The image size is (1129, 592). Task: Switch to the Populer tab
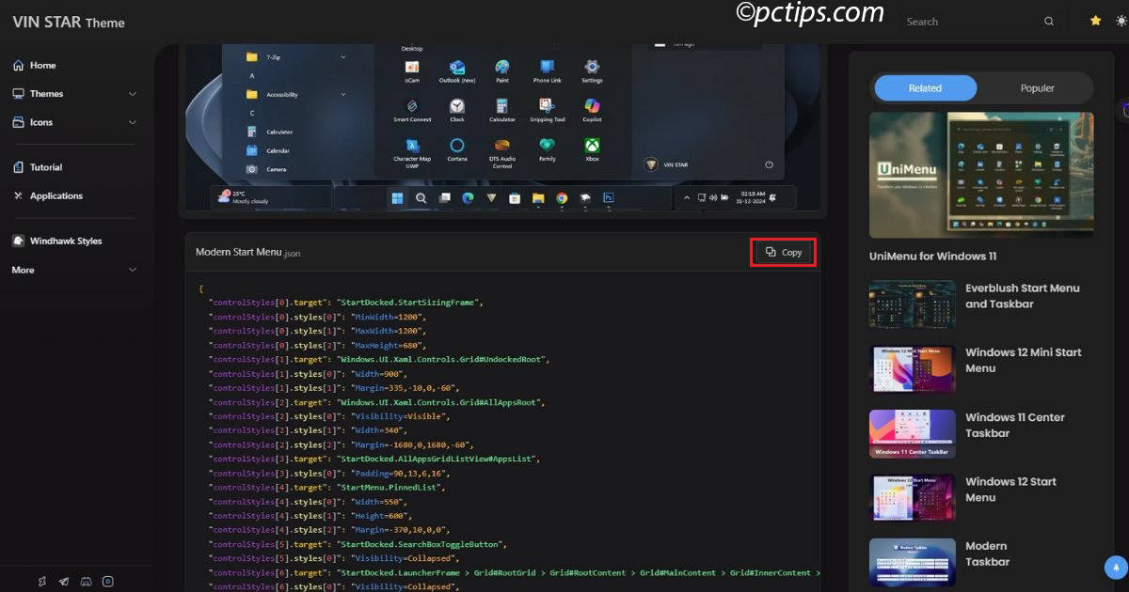point(1037,88)
